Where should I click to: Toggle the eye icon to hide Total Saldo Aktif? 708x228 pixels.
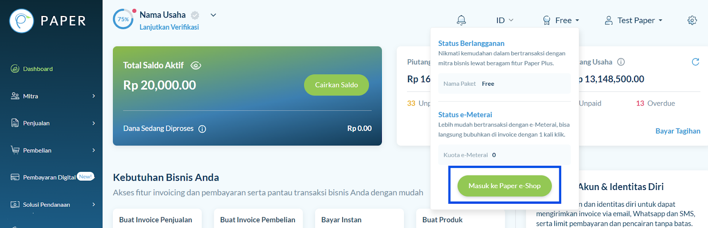(x=196, y=65)
